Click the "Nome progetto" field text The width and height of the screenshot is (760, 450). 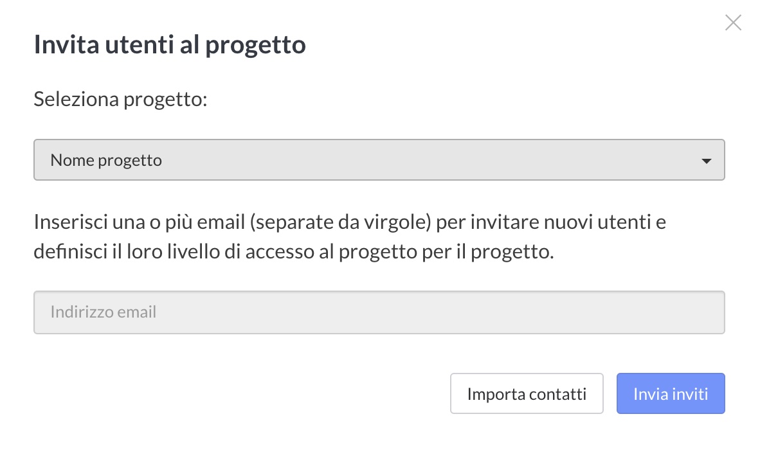point(105,159)
